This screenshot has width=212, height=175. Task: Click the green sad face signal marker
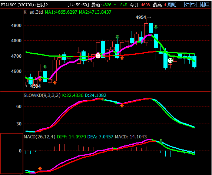[x=170, y=60]
